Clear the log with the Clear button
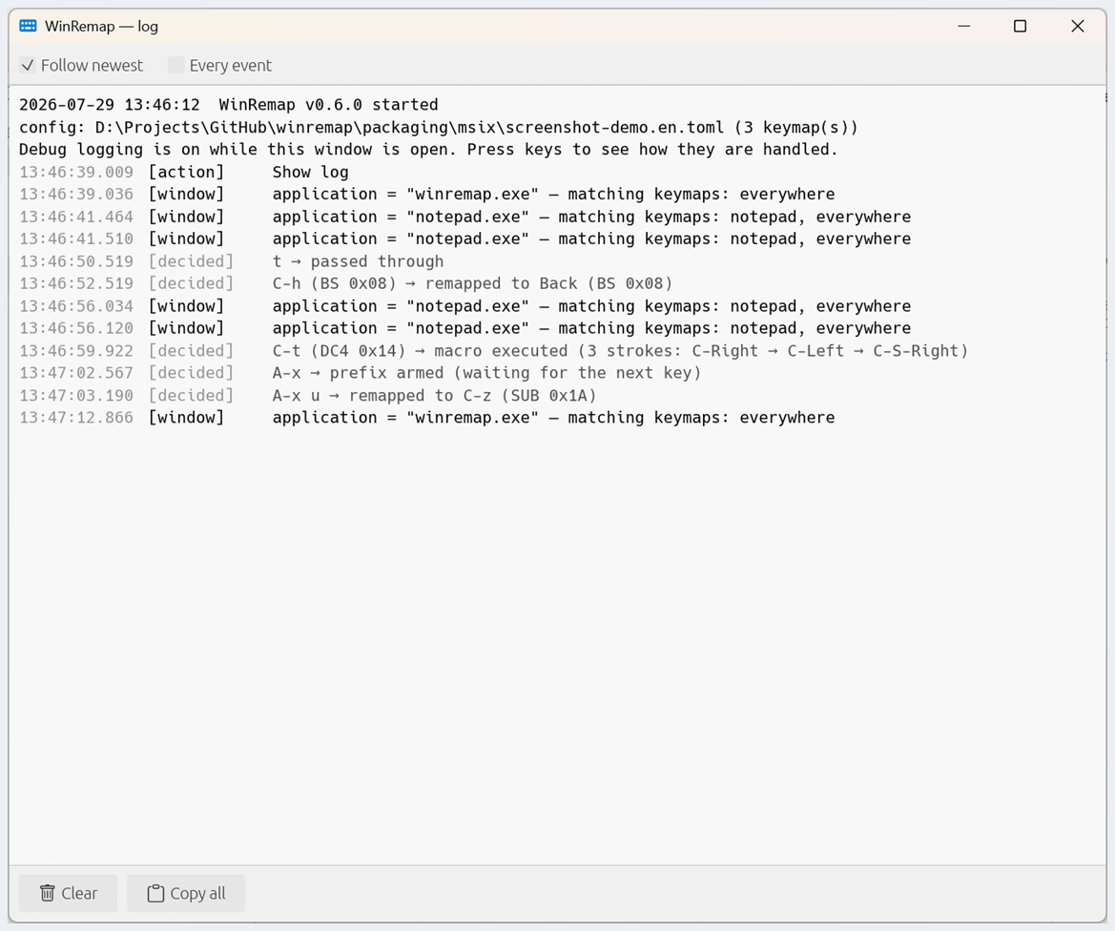 pyautogui.click(x=69, y=893)
